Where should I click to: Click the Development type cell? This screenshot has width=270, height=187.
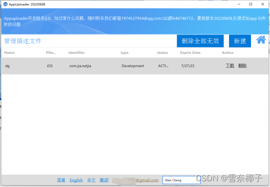coord(133,66)
